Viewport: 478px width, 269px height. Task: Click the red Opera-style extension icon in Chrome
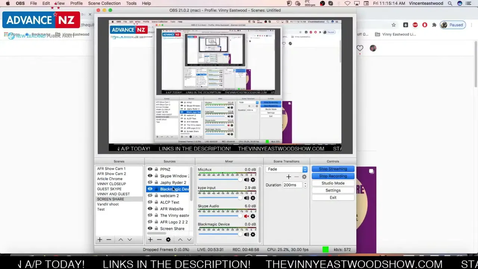point(425,25)
